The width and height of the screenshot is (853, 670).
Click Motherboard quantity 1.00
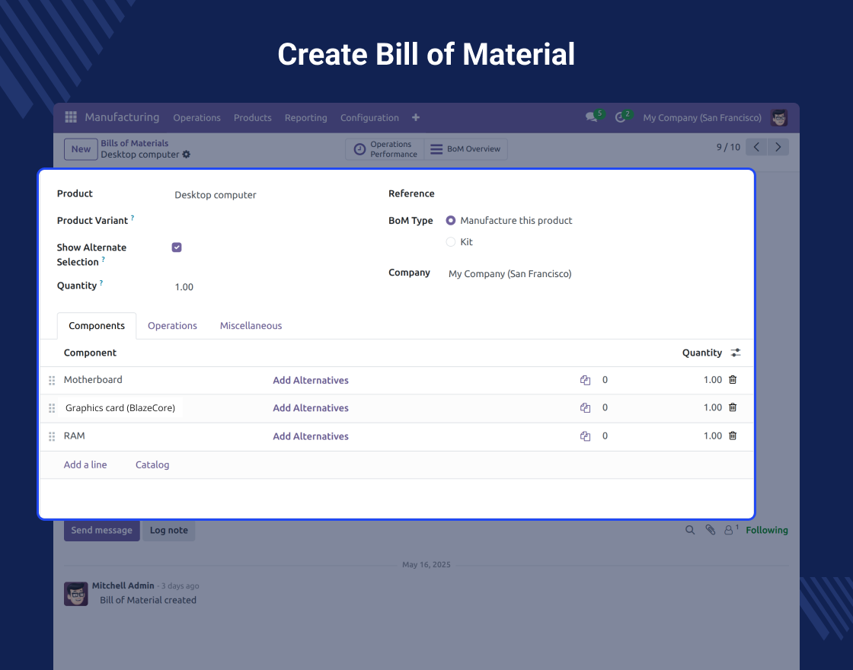pyautogui.click(x=713, y=380)
